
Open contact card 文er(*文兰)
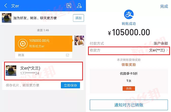44,71
